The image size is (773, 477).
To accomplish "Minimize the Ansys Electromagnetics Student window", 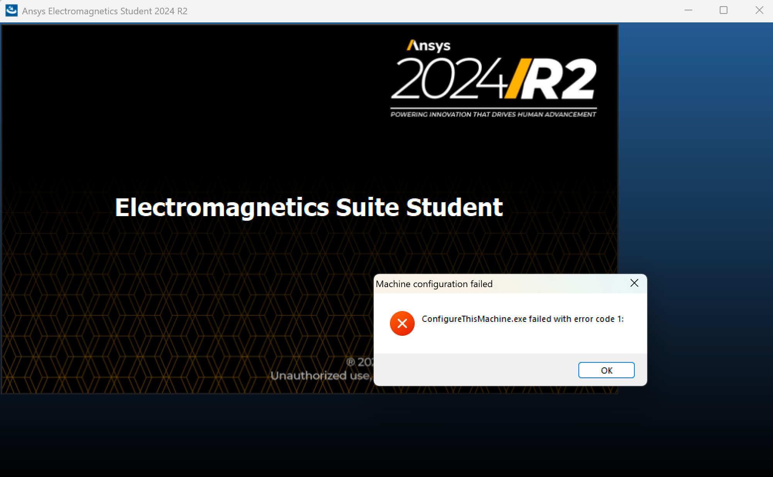I will point(688,10).
